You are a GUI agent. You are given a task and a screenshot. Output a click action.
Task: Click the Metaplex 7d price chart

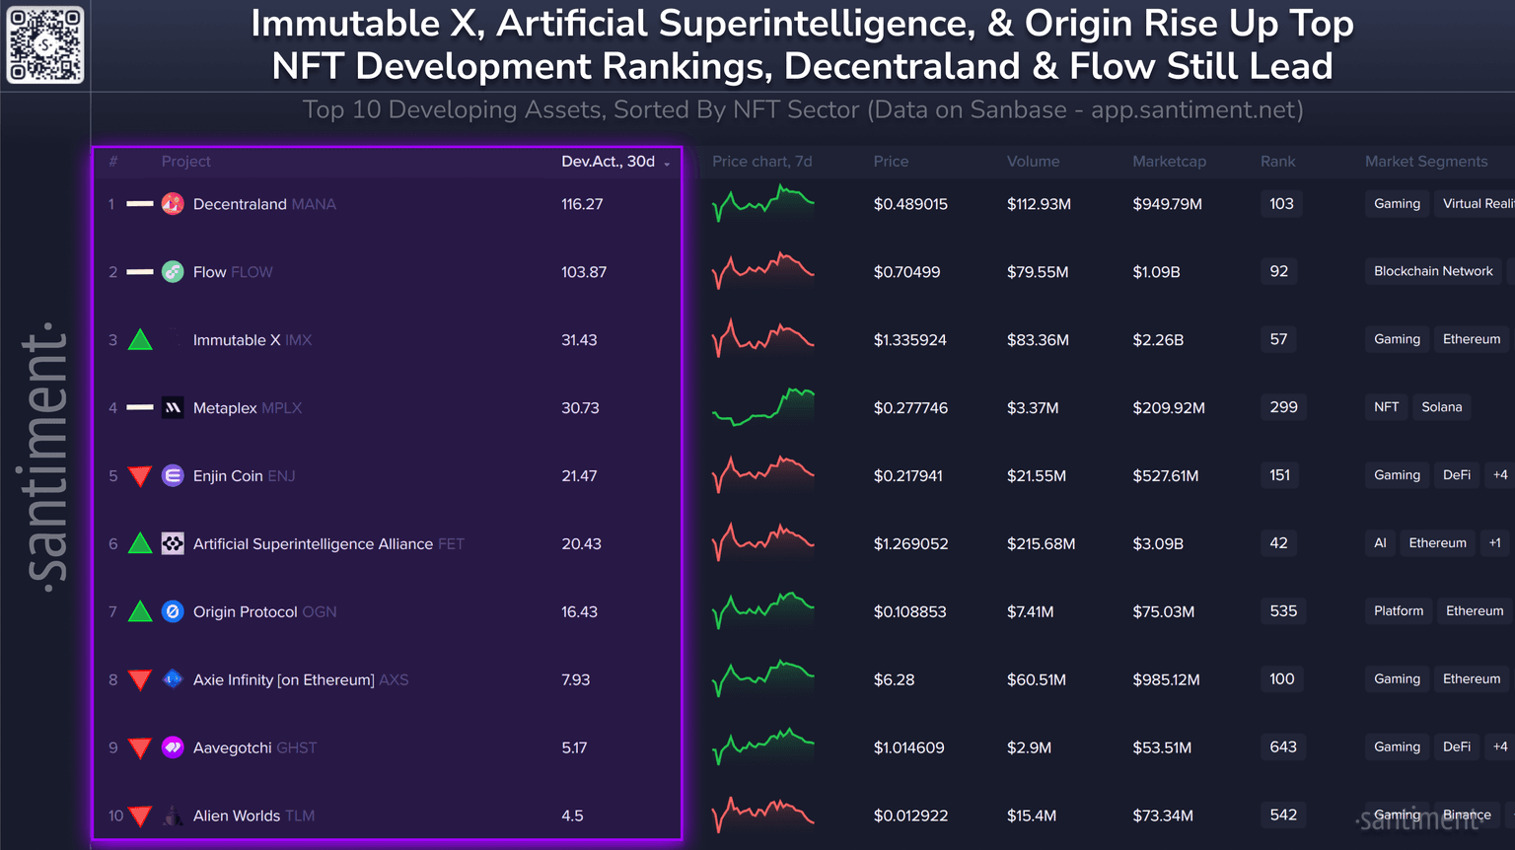tap(763, 407)
